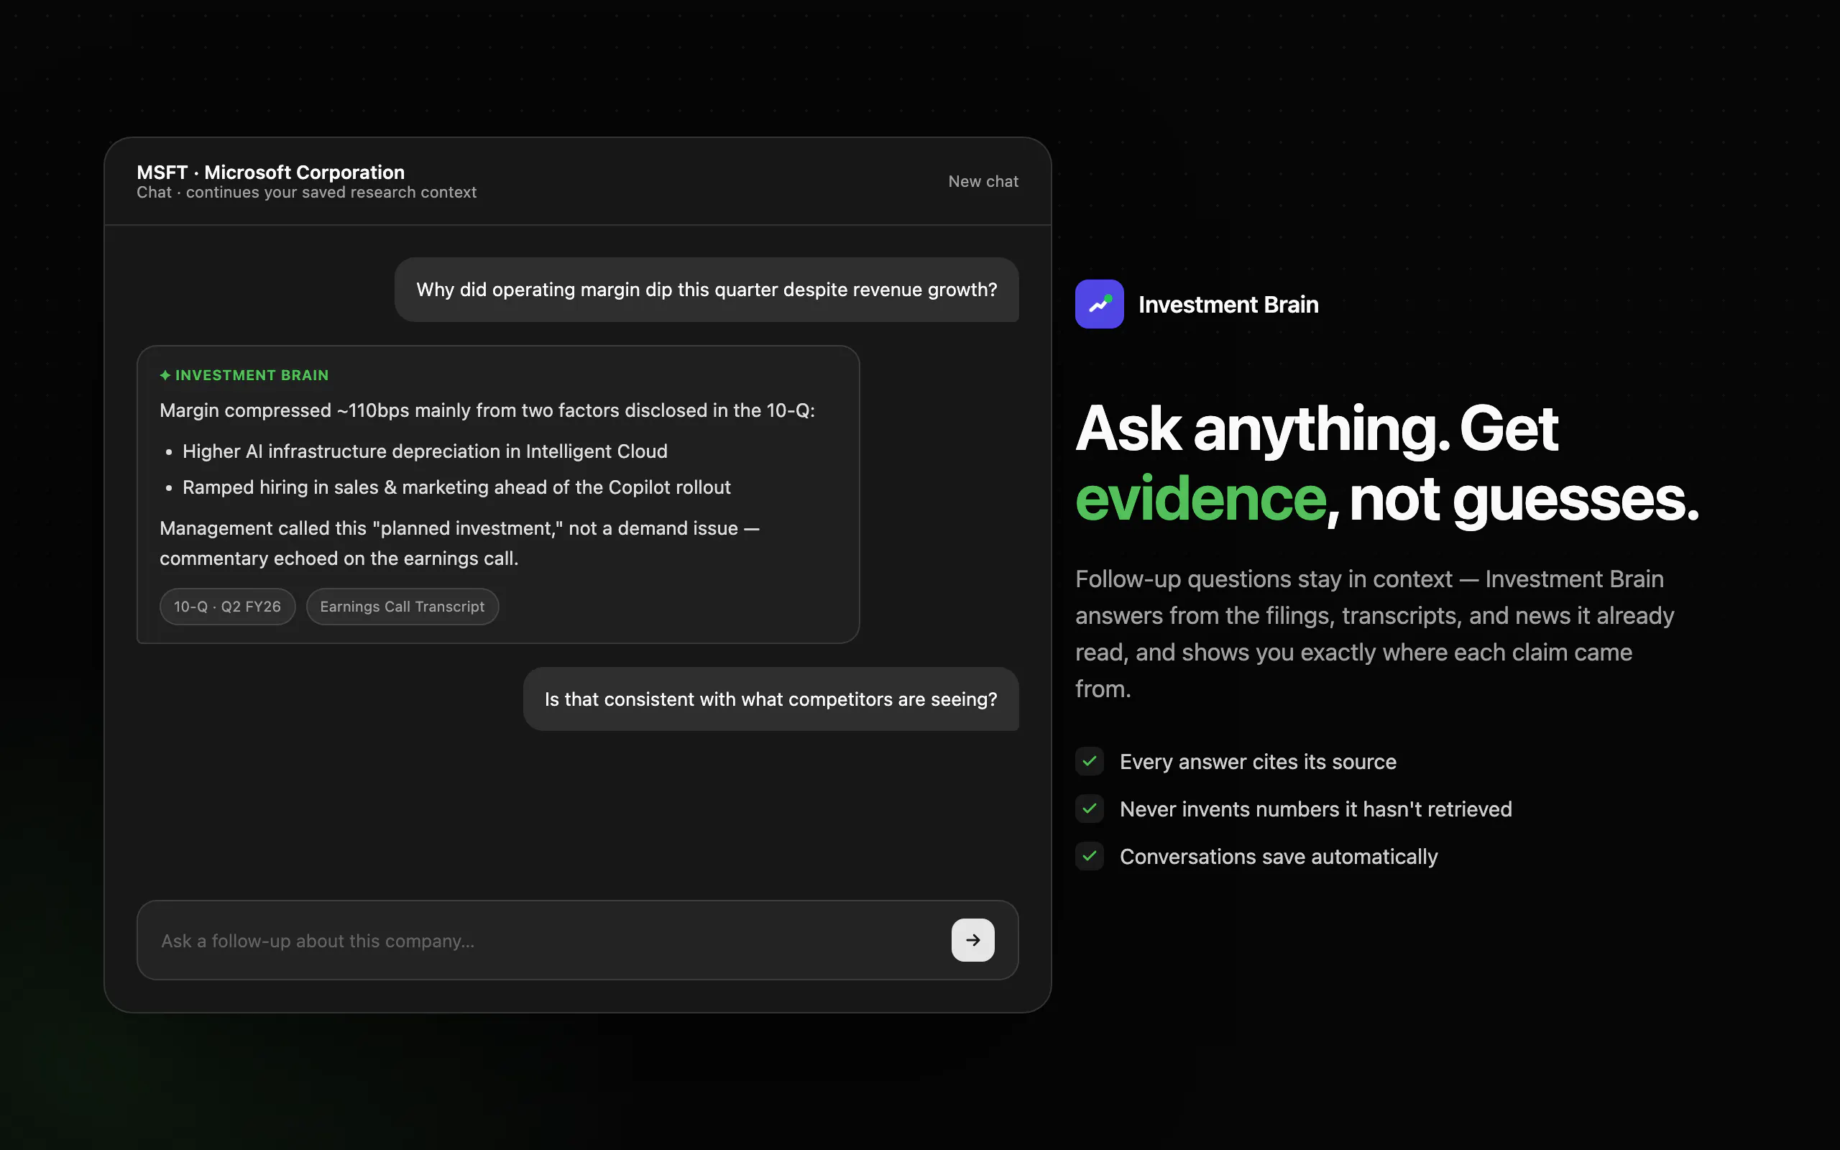Start a New chat

983,182
